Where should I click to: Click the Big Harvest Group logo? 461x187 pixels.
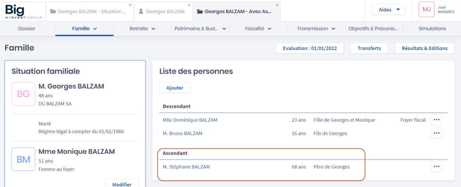click(x=23, y=11)
